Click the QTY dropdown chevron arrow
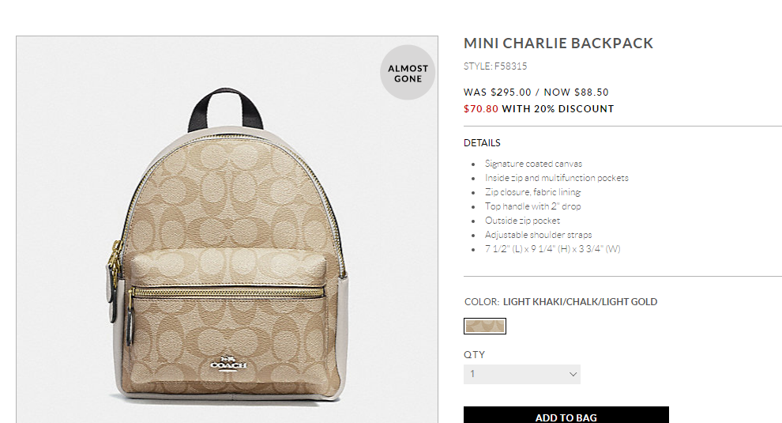Screen dimensions: 782x423 point(573,374)
